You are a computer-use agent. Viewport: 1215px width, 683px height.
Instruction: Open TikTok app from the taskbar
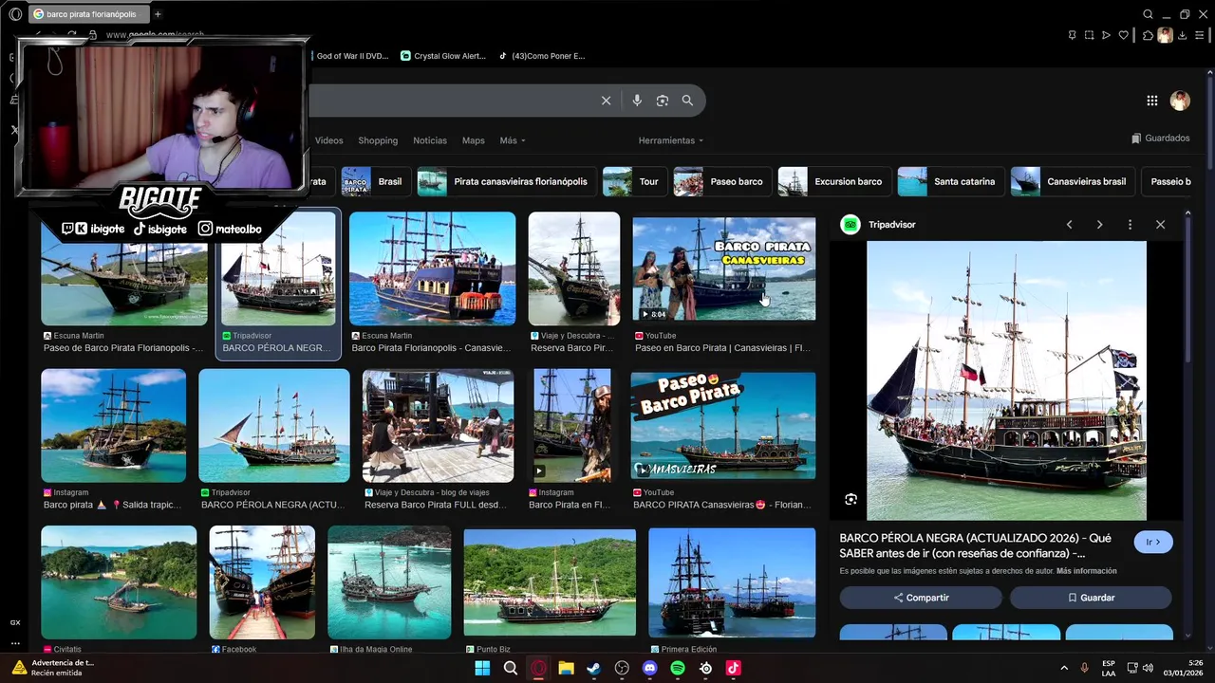click(x=733, y=668)
